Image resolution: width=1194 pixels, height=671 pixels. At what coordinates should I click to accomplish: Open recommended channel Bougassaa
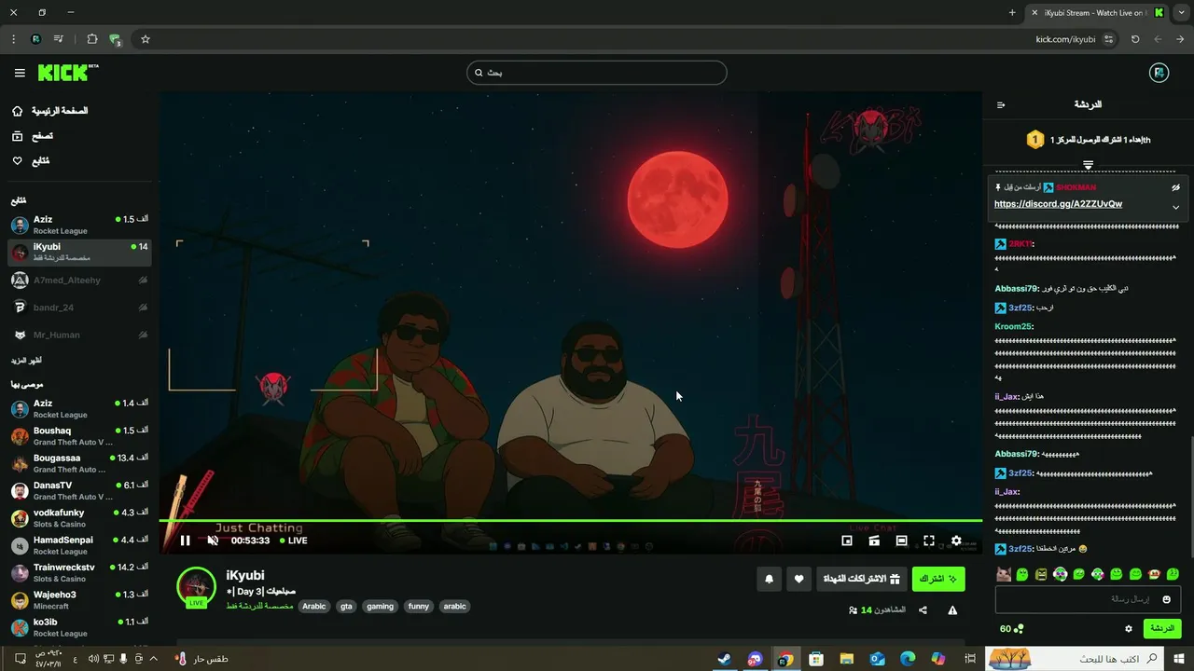pos(79,463)
